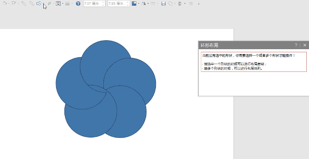The image size is (309, 159).
Task: Open the blue square icon's dropdown arrow
Action: pos(139,4)
